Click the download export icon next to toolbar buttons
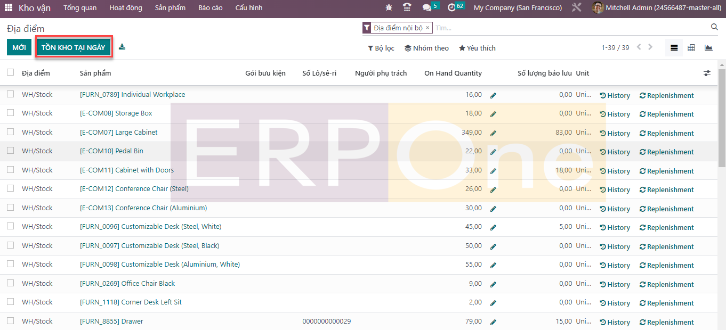This screenshot has height=330, width=726. click(x=122, y=47)
